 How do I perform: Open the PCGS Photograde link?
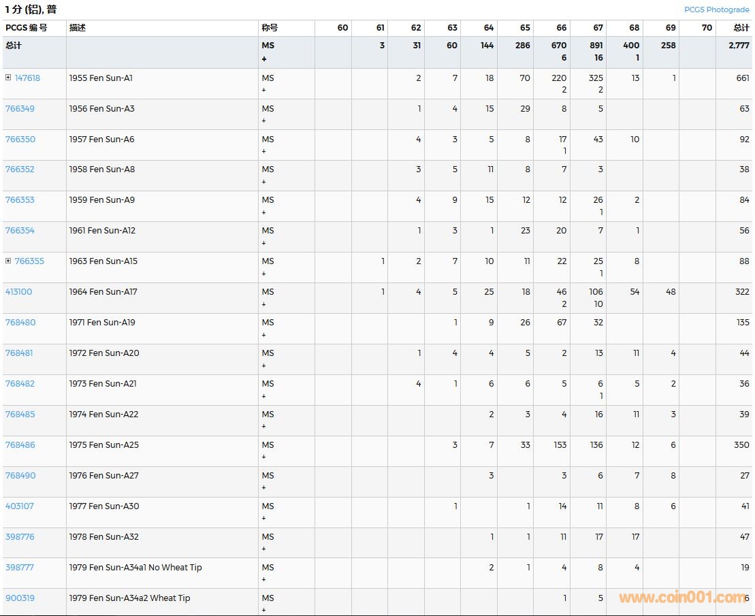[716, 10]
